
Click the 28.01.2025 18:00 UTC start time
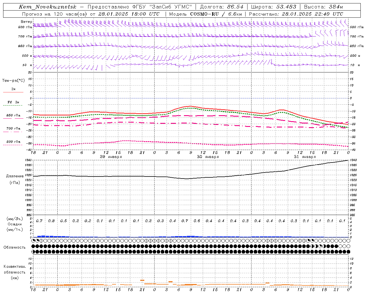click(129, 14)
